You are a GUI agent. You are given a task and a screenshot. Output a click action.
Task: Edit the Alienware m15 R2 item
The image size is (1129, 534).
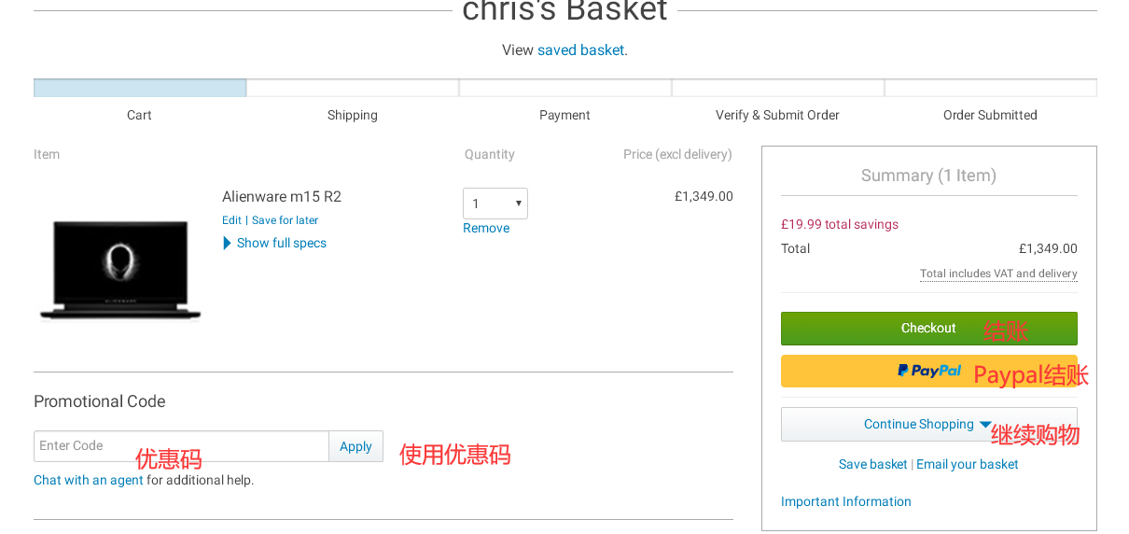click(x=231, y=220)
